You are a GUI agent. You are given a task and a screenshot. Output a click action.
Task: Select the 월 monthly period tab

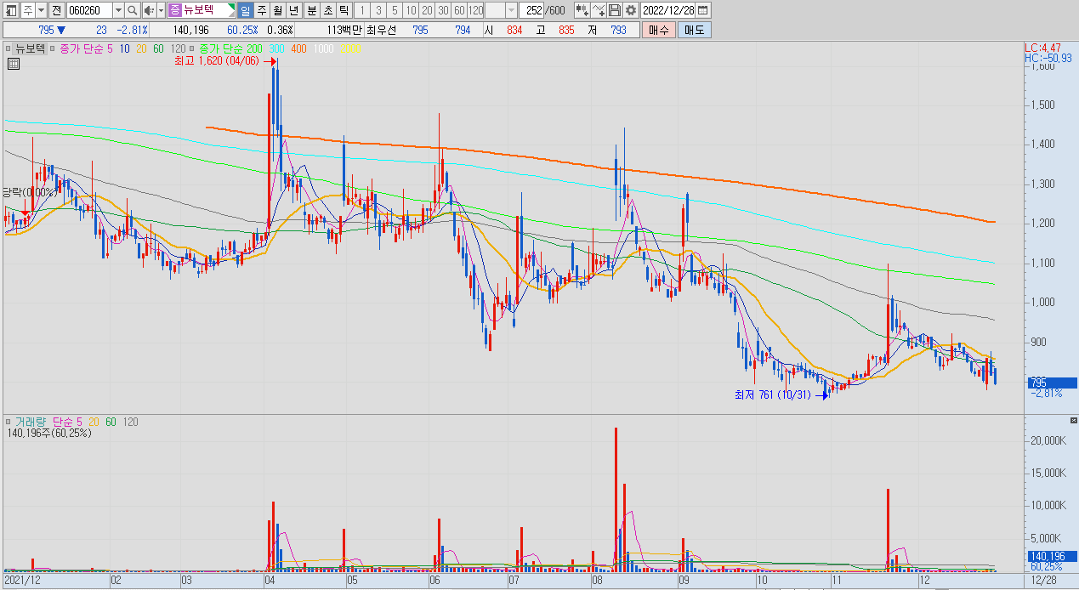pyautogui.click(x=277, y=10)
